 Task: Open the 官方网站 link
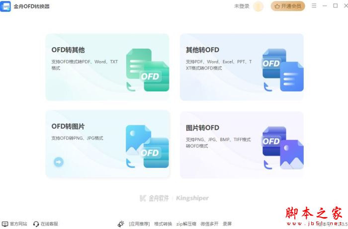[x=19, y=224]
